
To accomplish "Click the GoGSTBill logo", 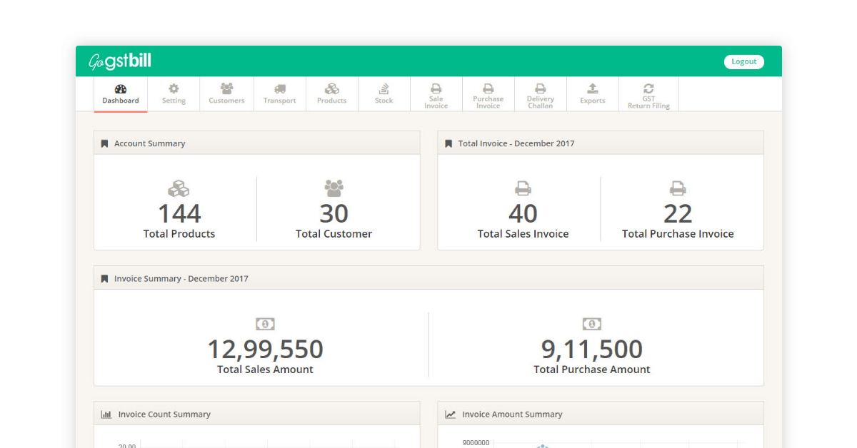I will [119, 61].
